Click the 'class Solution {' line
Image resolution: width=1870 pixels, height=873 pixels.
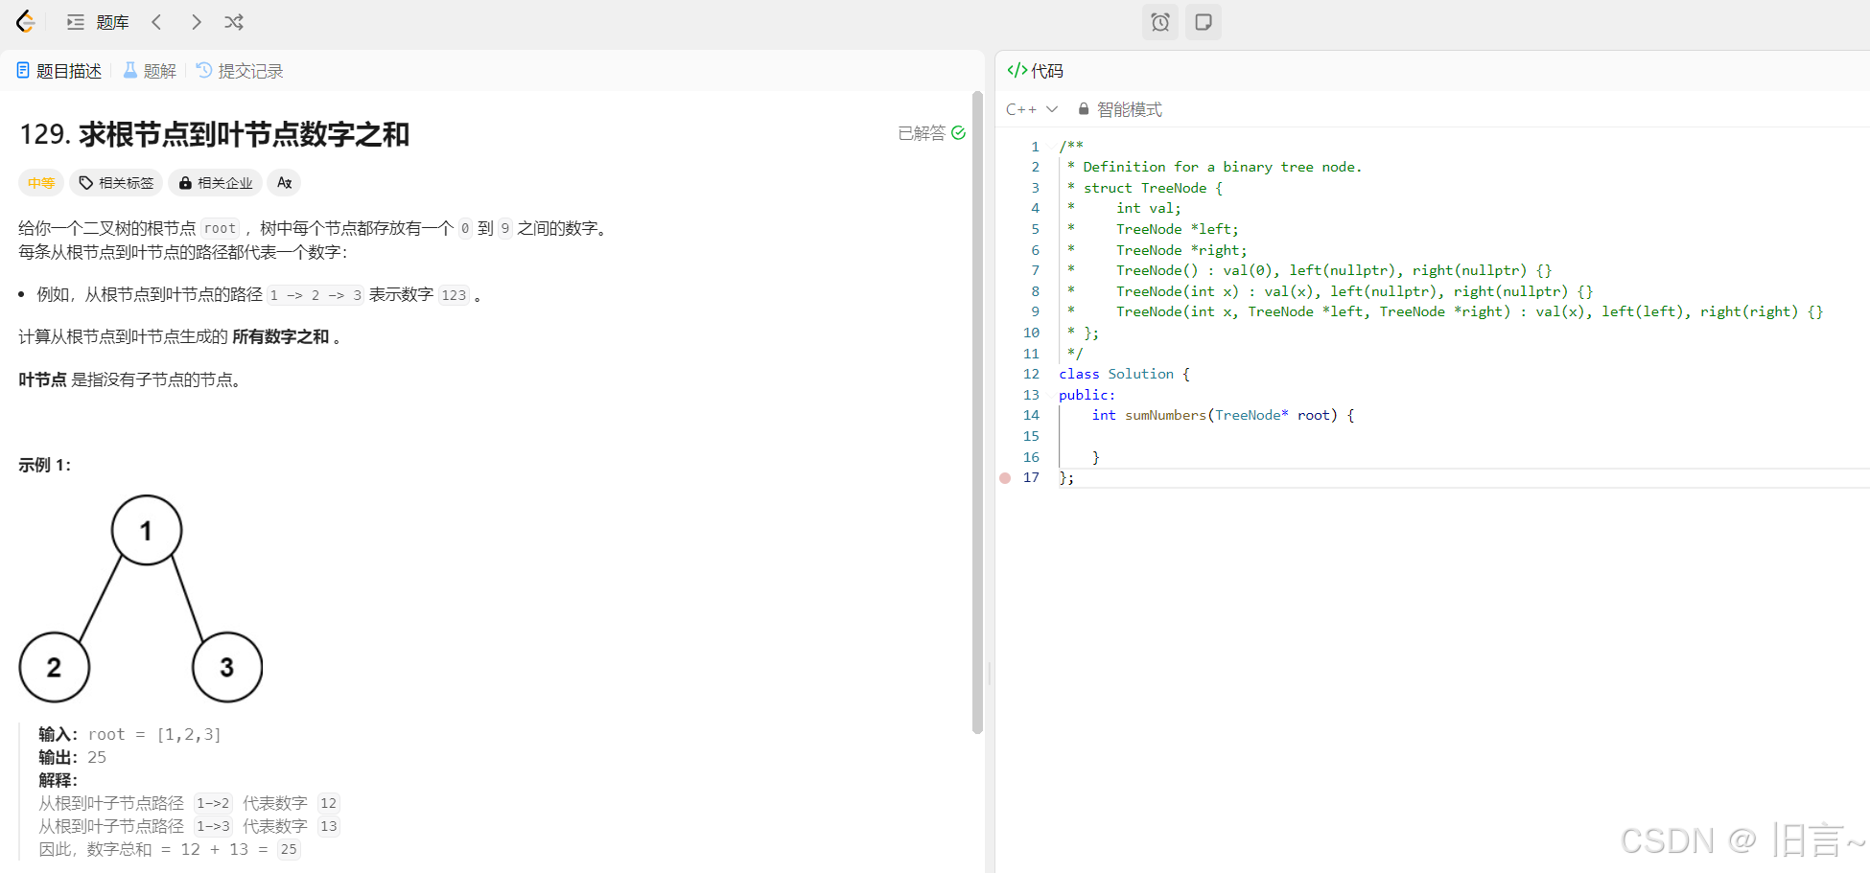1124,374
